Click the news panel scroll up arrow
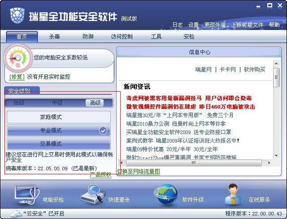This screenshot has height=219, width=287. click(x=276, y=63)
